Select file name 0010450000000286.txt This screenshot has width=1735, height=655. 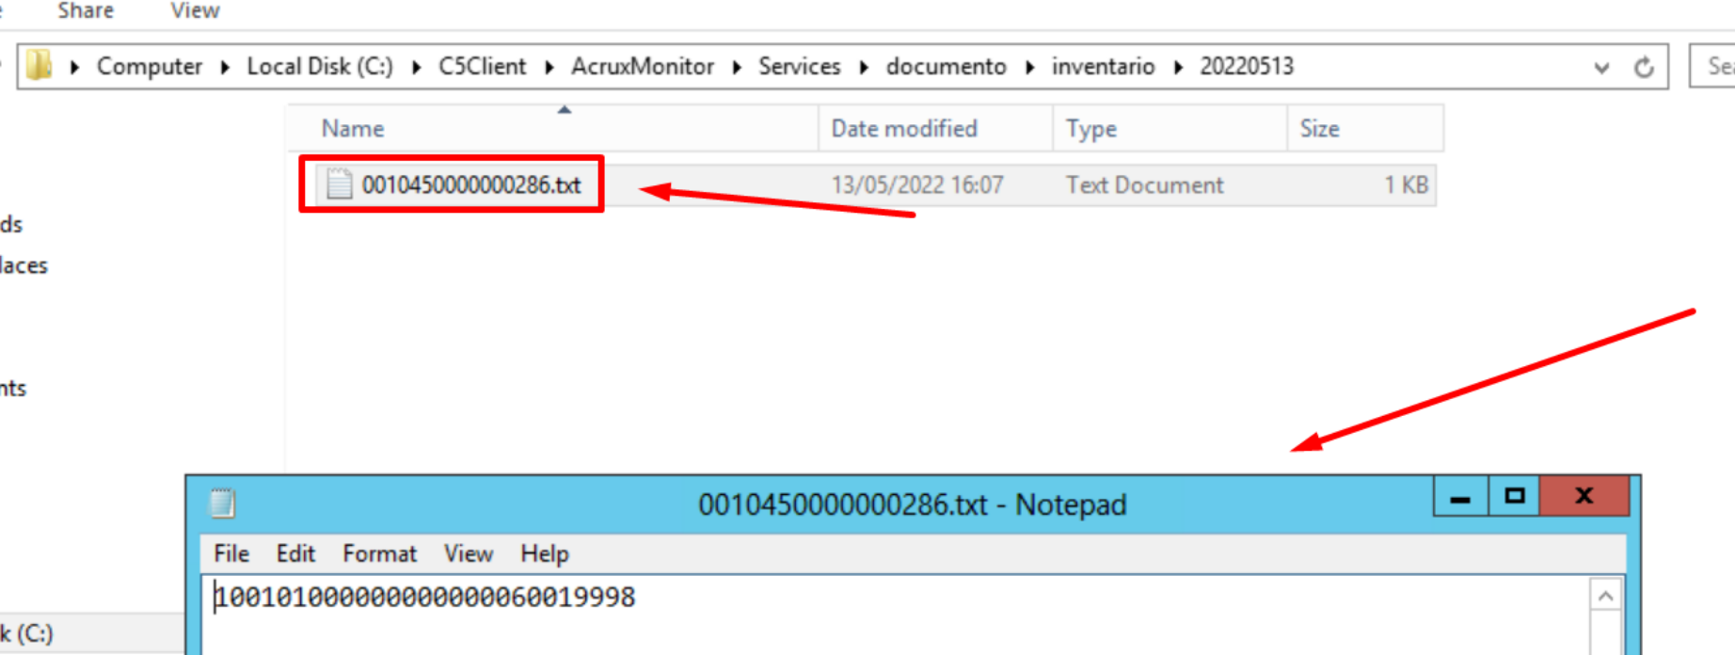pos(471,184)
